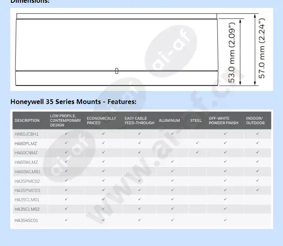The height and width of the screenshot is (246, 283).
Task: Click the Aluminum checkmark for HA35PMC03
Action: pyautogui.click(x=172, y=190)
